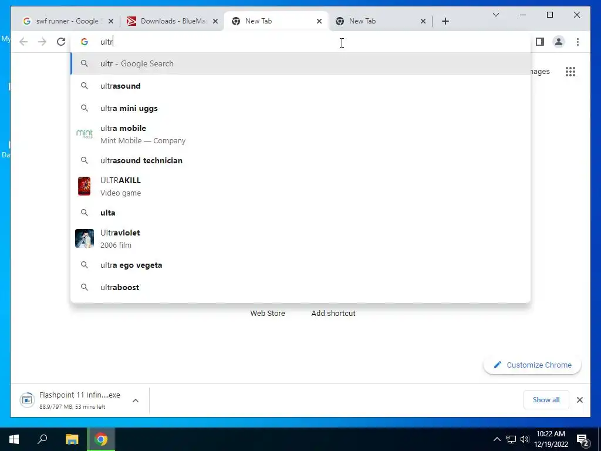Open the tab search dropdown arrow
Image resolution: width=601 pixels, height=451 pixels.
pyautogui.click(x=495, y=15)
